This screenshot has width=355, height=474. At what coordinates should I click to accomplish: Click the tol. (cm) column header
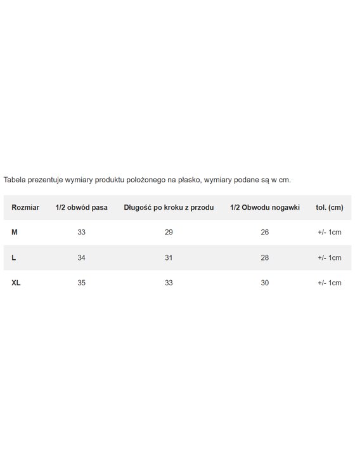330,207
